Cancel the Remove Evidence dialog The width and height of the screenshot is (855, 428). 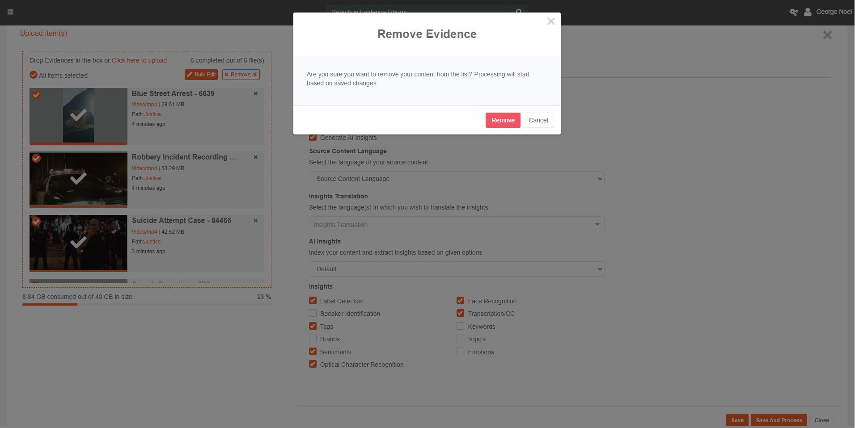click(x=538, y=120)
